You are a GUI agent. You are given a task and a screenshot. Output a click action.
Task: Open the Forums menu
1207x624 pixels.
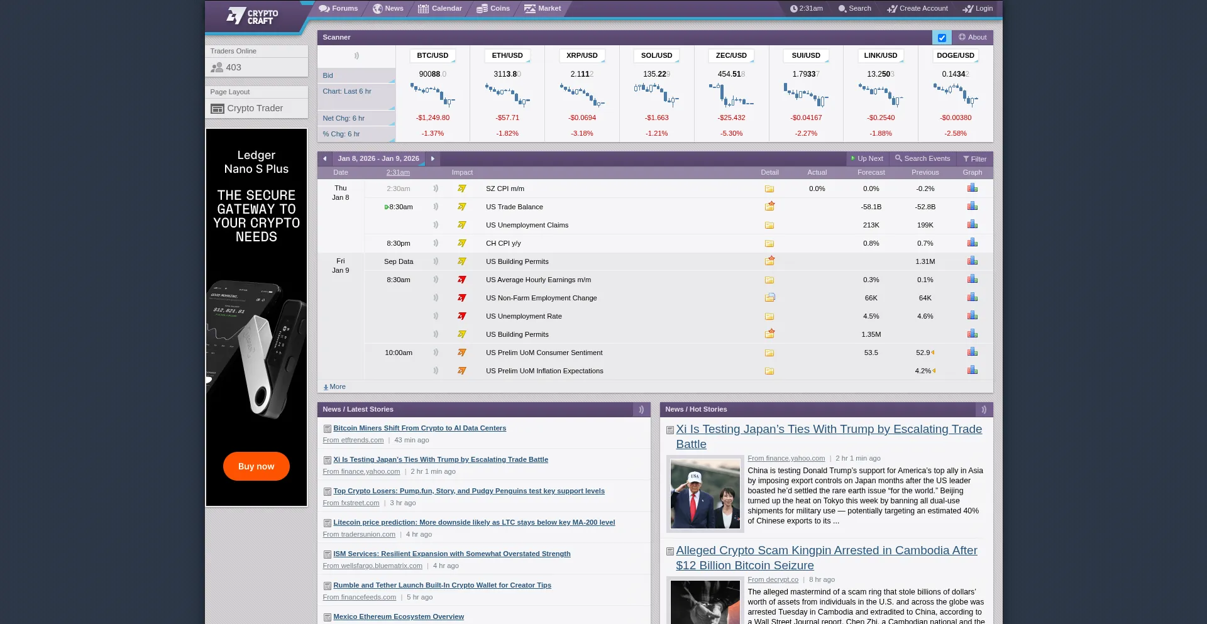tap(338, 9)
